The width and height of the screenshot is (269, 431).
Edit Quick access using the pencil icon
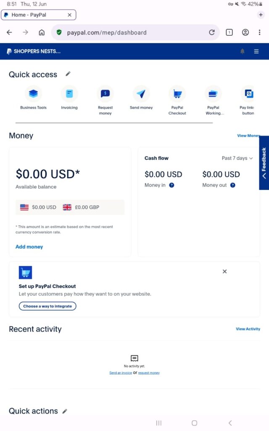(68, 74)
